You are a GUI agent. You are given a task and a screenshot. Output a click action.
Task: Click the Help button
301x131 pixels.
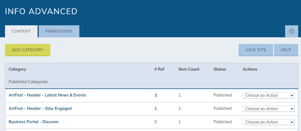(286, 50)
